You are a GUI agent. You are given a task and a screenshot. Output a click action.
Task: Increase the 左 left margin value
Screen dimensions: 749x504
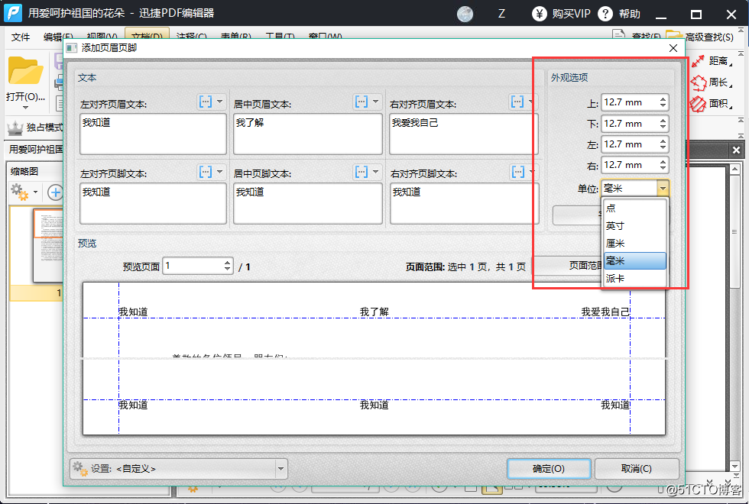pyautogui.click(x=663, y=141)
